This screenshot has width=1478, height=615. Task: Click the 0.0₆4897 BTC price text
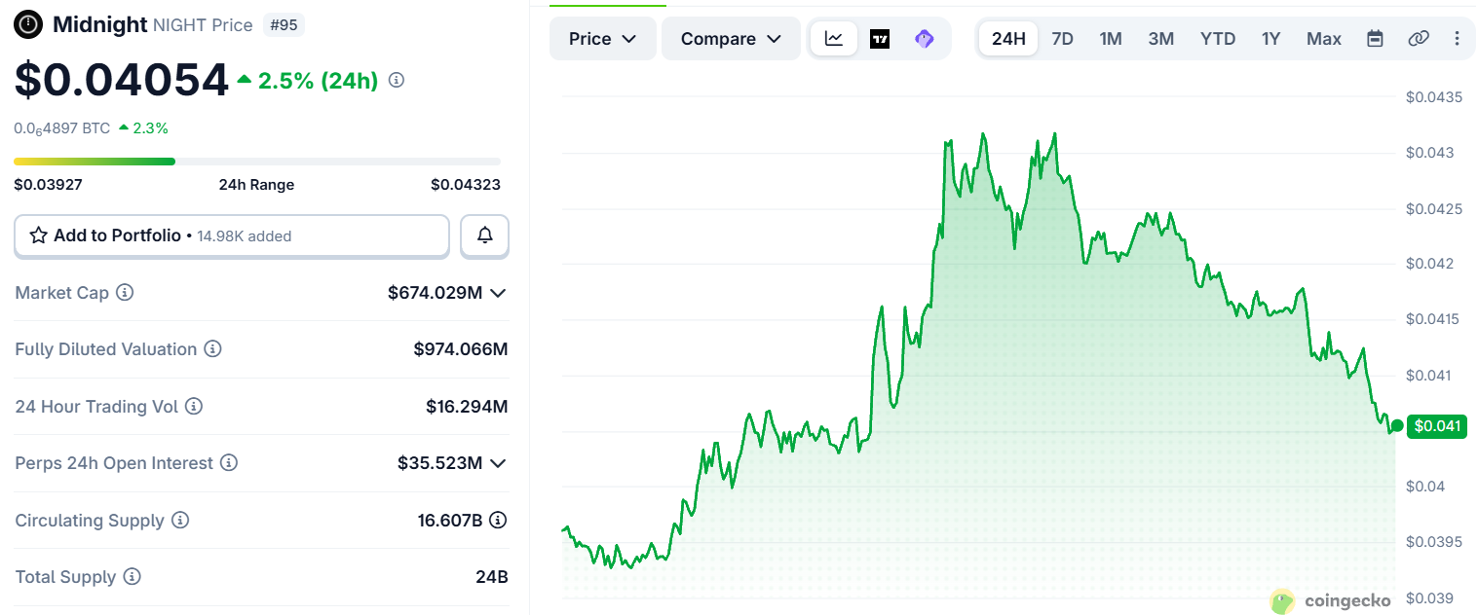(x=61, y=127)
